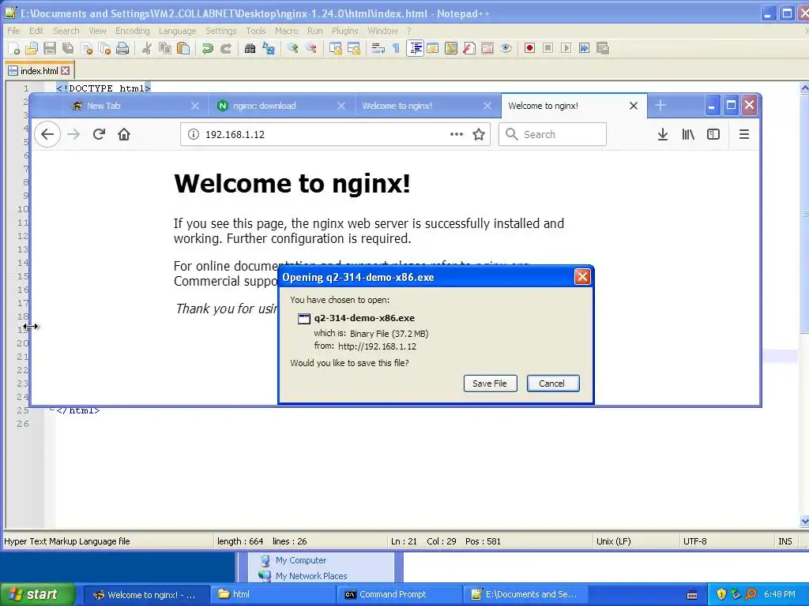The height and width of the screenshot is (606, 809).
Task: Click the browser Reload button
Action: pyautogui.click(x=99, y=134)
